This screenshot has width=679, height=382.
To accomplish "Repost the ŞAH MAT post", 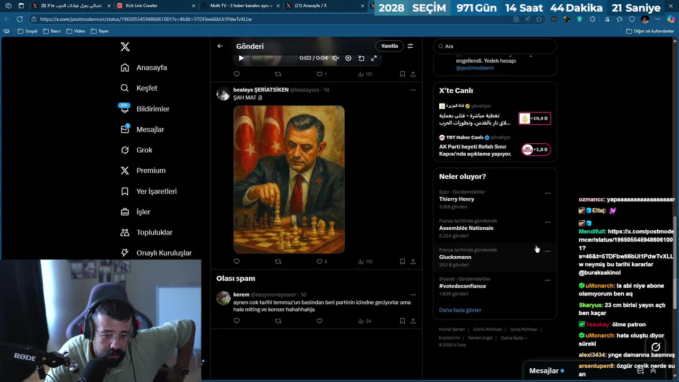I will [278, 262].
